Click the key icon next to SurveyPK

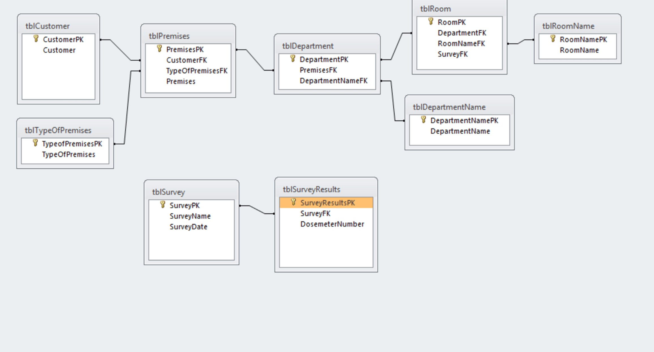pyautogui.click(x=163, y=205)
